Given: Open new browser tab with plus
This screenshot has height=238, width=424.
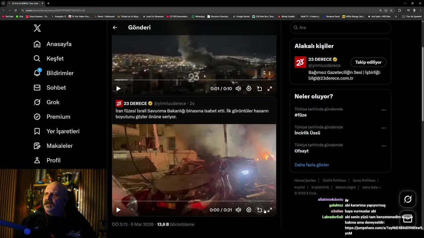Looking at the screenshot, I should 48,3.
